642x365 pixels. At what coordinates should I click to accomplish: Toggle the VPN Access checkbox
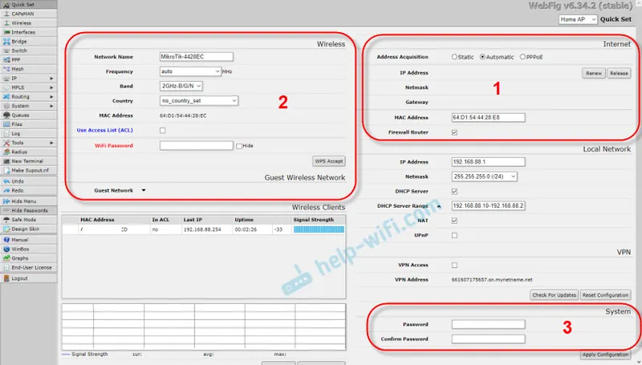click(454, 265)
